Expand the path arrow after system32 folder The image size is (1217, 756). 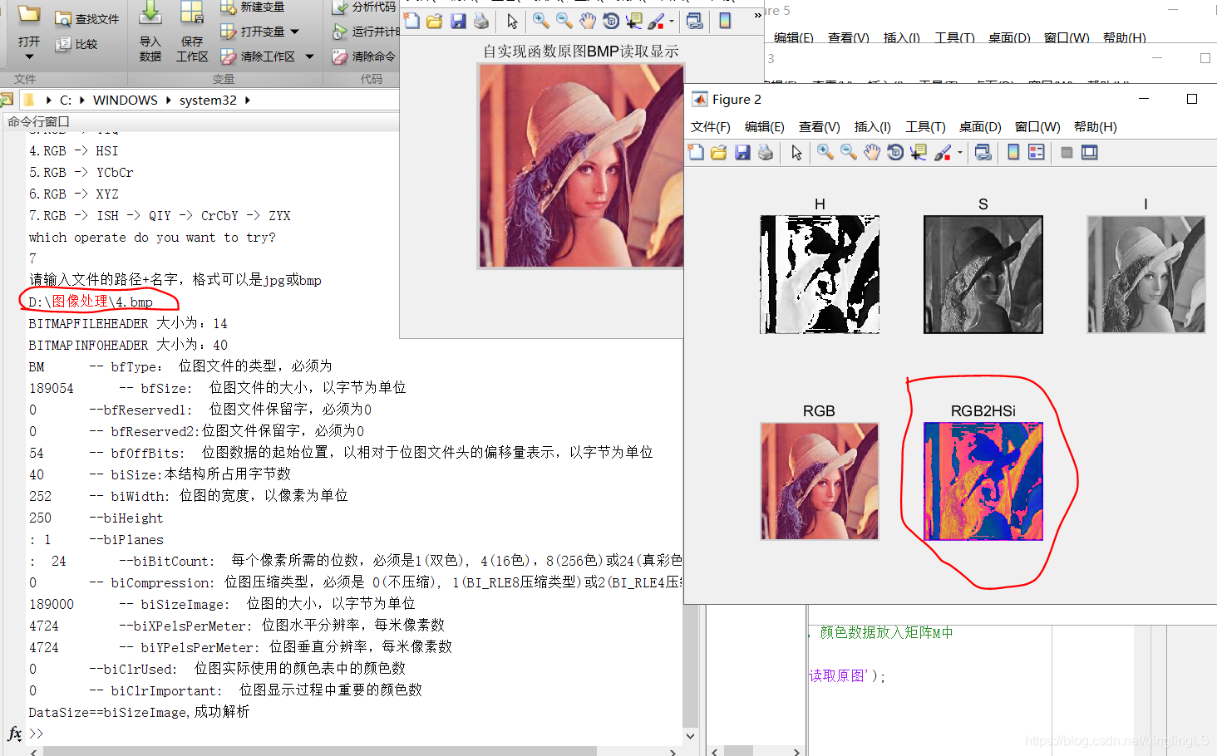(247, 100)
